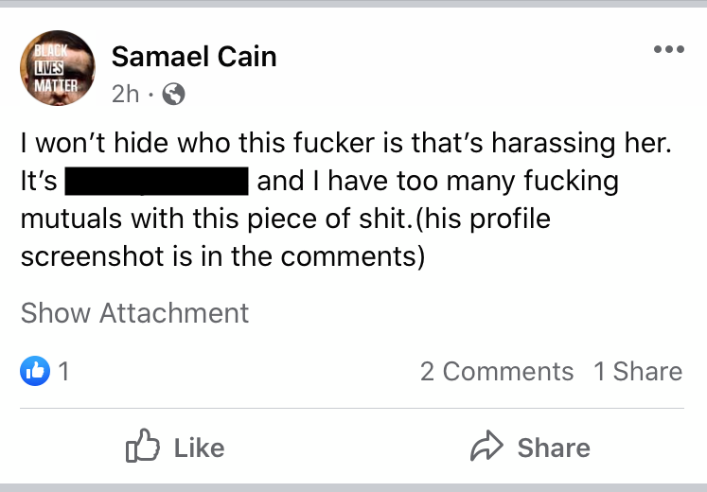The height and width of the screenshot is (492, 707).
Task: Click the reaction count number 1
Action: click(64, 372)
